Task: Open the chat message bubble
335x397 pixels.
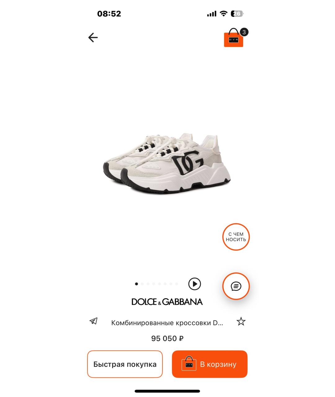Action: pos(236,286)
